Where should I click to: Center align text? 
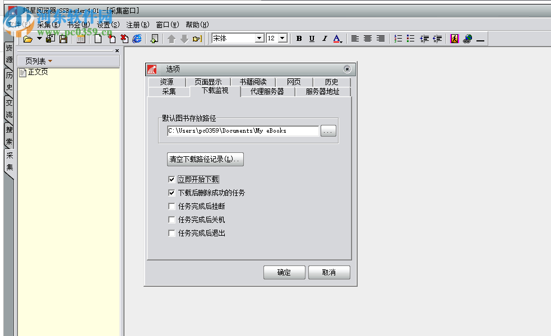(x=368, y=39)
